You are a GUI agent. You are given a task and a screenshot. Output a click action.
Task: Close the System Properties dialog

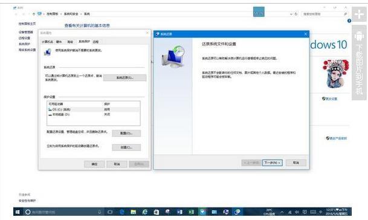tap(147, 33)
